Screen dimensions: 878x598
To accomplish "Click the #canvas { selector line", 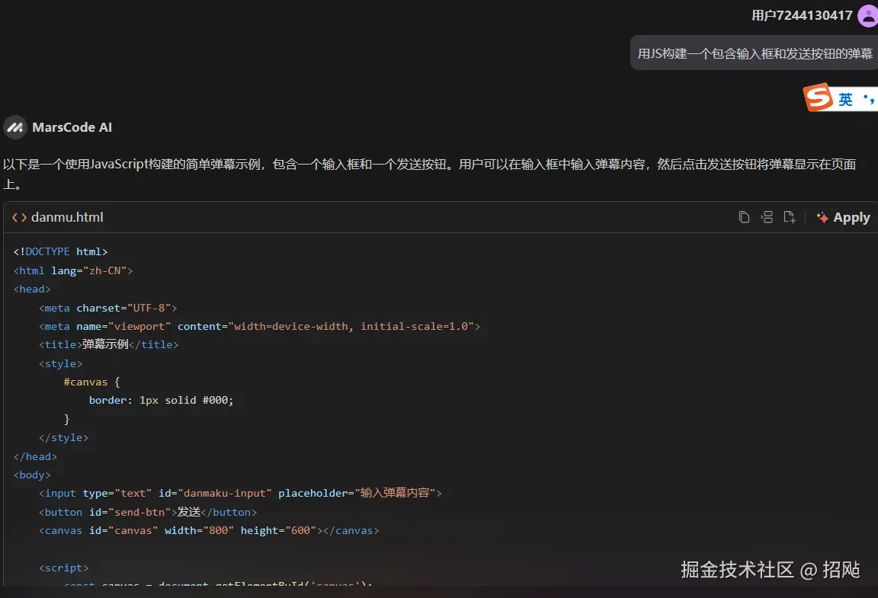I will tap(91, 382).
